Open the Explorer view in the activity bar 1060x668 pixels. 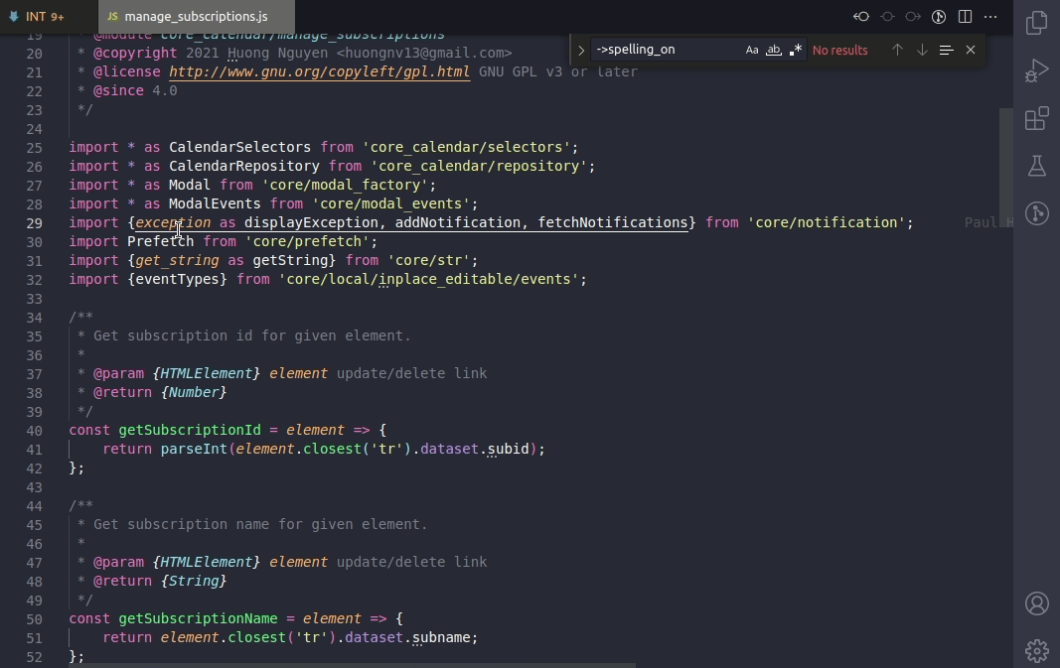coord(1036,23)
